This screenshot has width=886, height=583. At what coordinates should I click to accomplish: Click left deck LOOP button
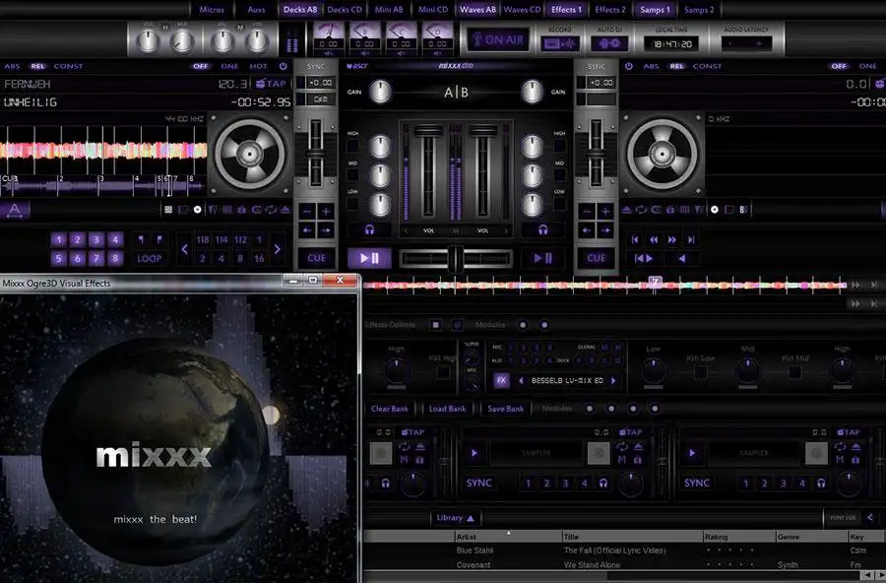click(x=150, y=258)
